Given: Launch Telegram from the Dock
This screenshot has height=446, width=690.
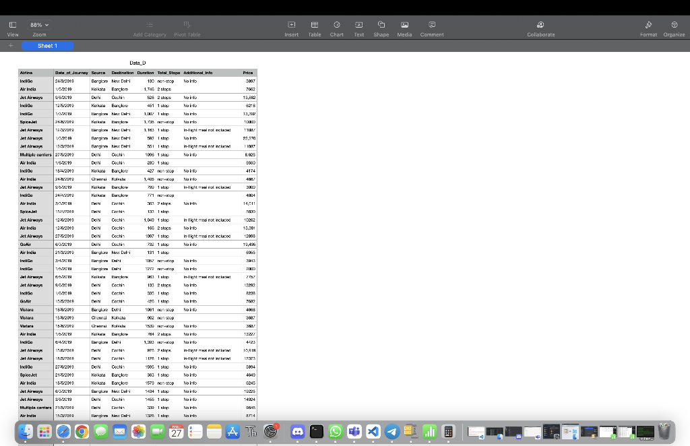Looking at the screenshot, I should (391, 431).
